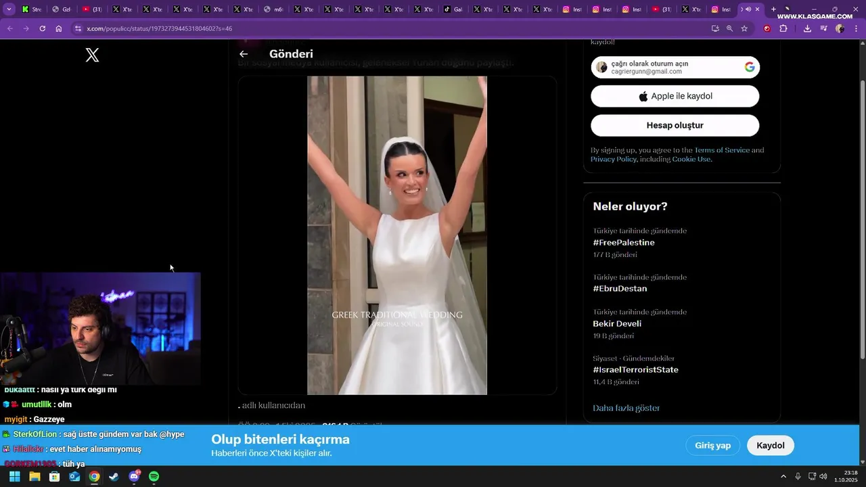Open Steam from taskbar
866x487 pixels.
click(114, 476)
